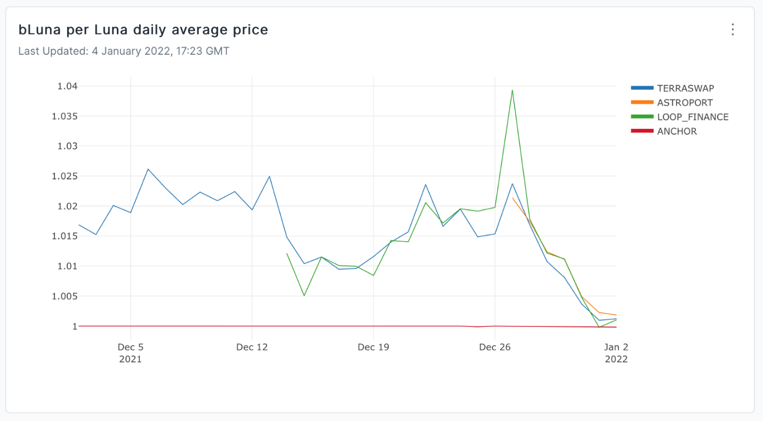The height and width of the screenshot is (421, 763).
Task: Click the red ANCHOR legend color line
Action: pyautogui.click(x=642, y=131)
